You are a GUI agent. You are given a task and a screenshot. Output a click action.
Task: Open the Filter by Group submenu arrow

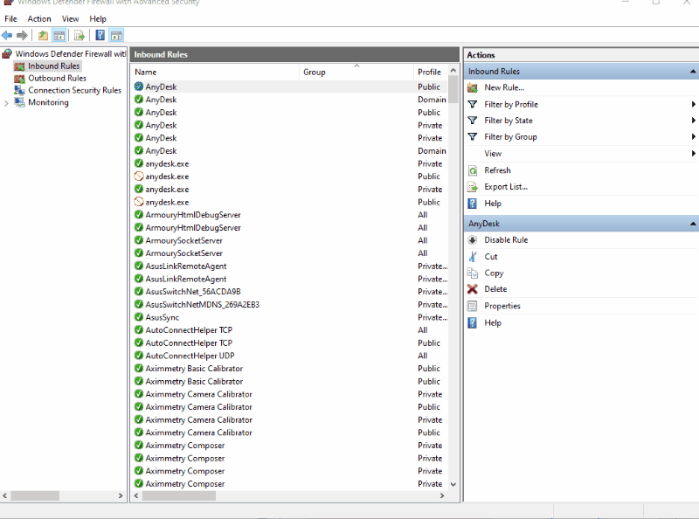point(693,137)
